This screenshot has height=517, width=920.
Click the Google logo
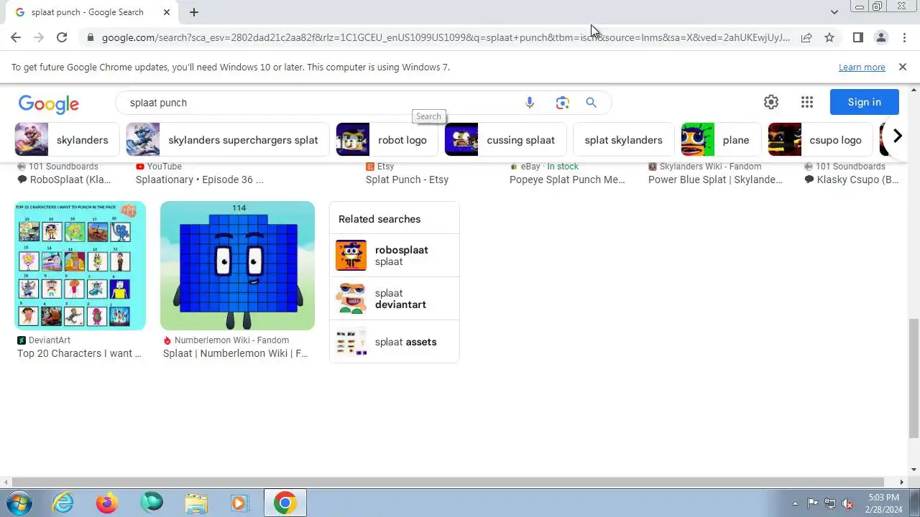tap(49, 103)
